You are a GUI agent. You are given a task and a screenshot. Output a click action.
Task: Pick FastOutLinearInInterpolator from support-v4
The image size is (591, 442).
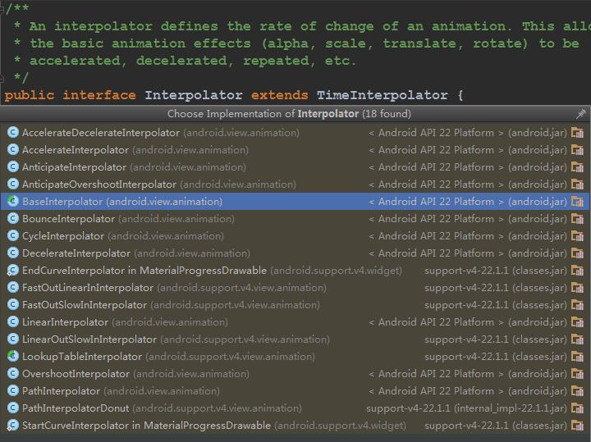(87, 288)
